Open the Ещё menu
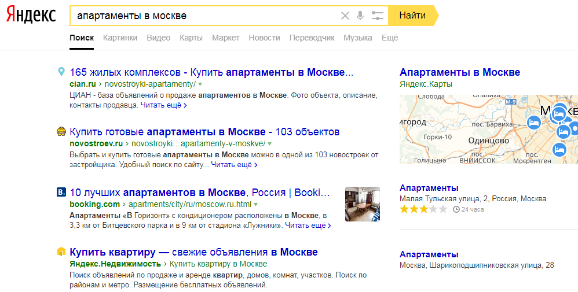Viewport: 578px width, 292px height. 390,38
